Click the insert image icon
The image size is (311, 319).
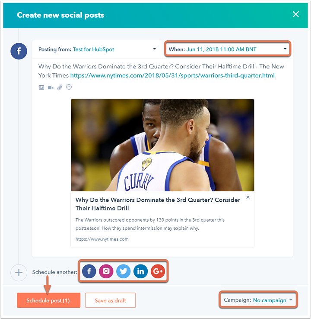coord(41,87)
